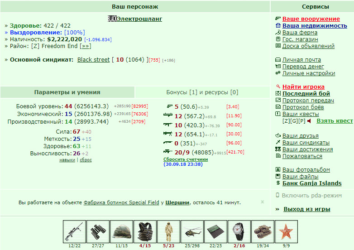The width and height of the screenshot is (354, 250).
Task: Click the icon beside Протокол боёв
Action: tap(278, 107)
